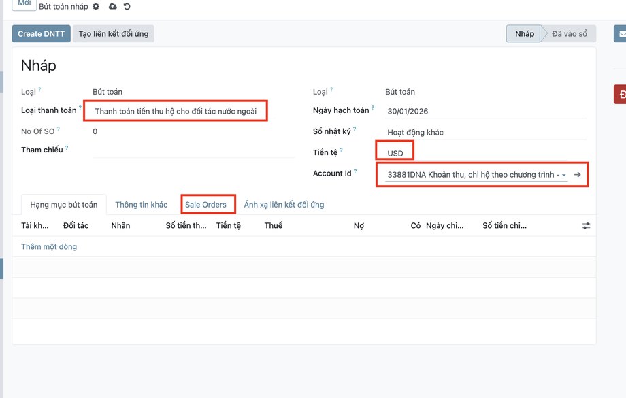Click the Loại thanh toán help question mark
Screen dimensions: 626x398
pos(80,107)
